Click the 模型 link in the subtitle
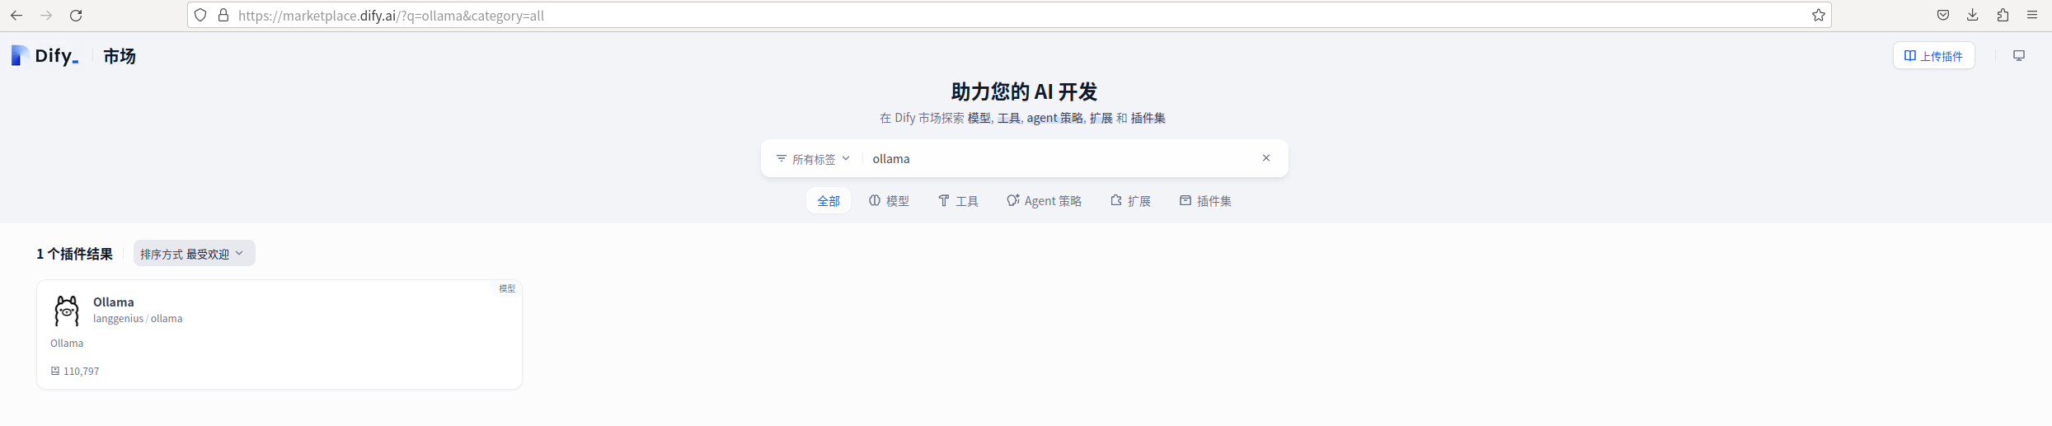Image resolution: width=2052 pixels, height=426 pixels. [x=979, y=118]
